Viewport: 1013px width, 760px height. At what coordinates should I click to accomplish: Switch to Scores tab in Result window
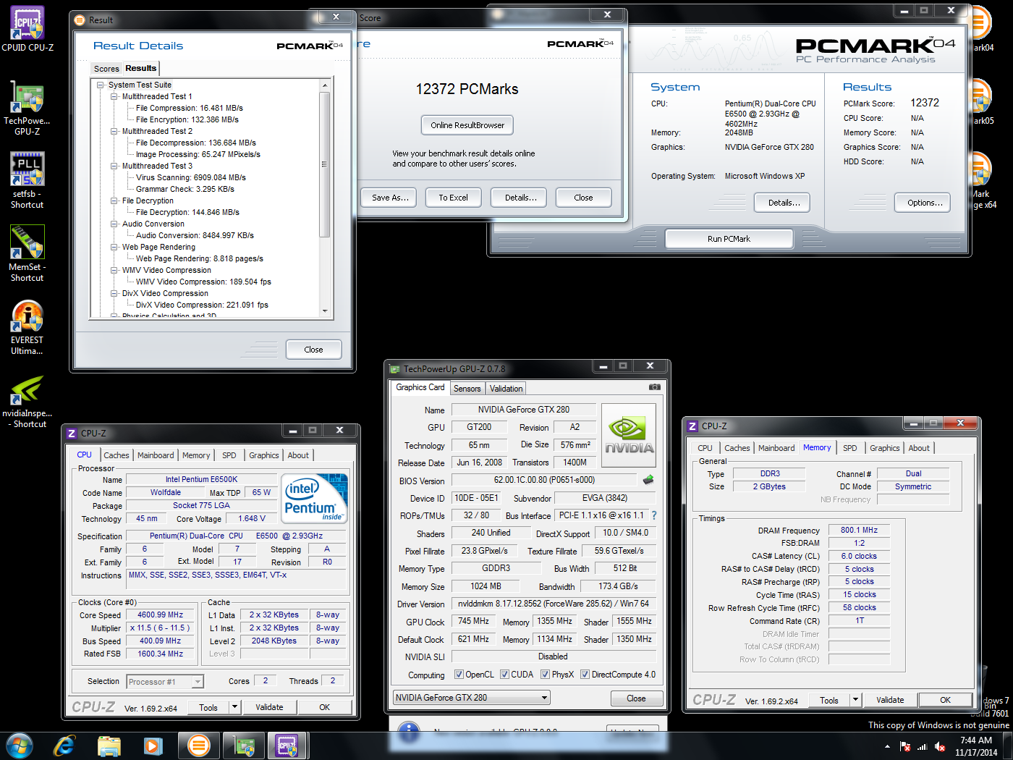pos(106,69)
